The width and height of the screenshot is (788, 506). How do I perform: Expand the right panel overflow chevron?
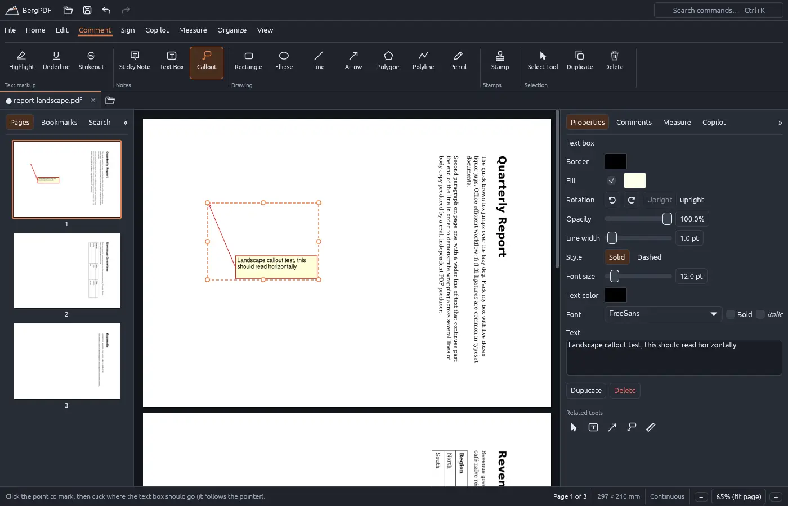point(780,123)
